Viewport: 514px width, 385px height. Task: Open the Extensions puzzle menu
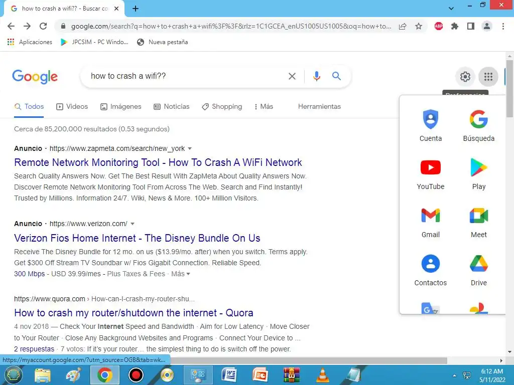(x=455, y=26)
